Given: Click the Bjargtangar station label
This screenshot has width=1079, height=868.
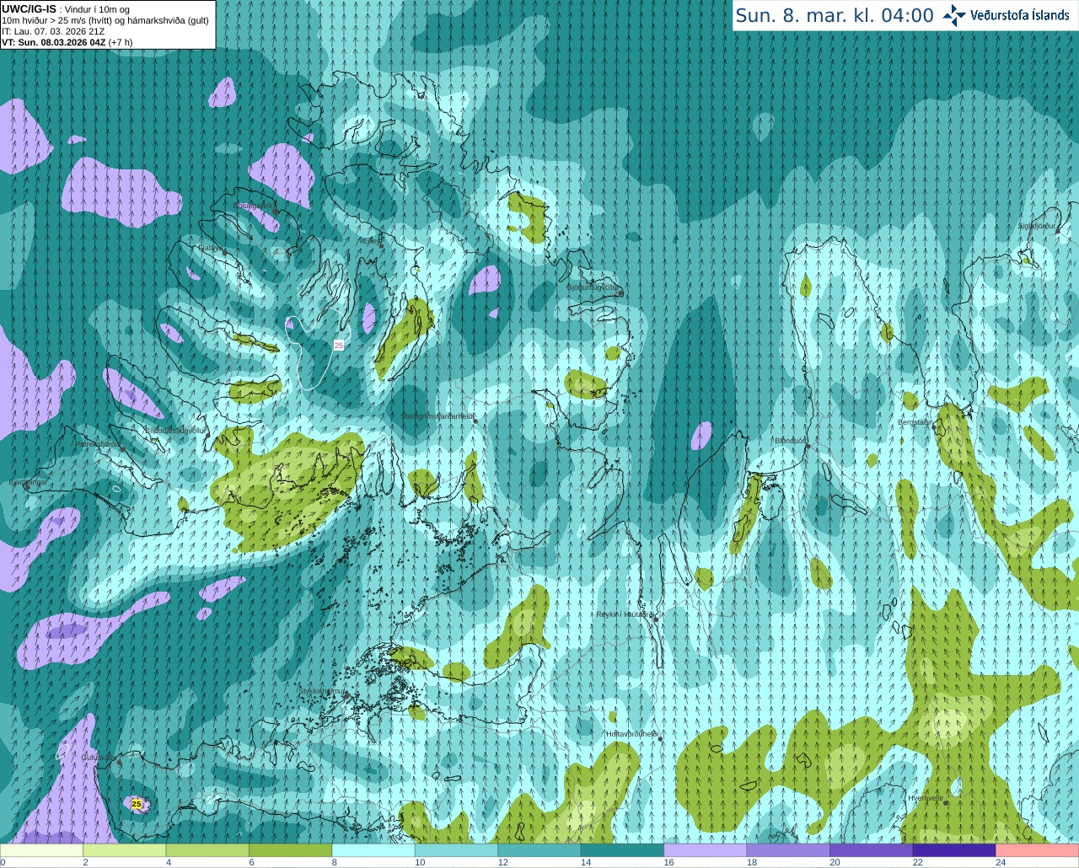Looking at the screenshot, I should click(x=28, y=482).
